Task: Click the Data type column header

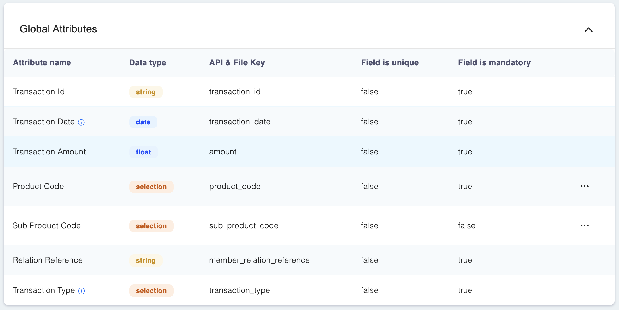Action: (x=148, y=62)
